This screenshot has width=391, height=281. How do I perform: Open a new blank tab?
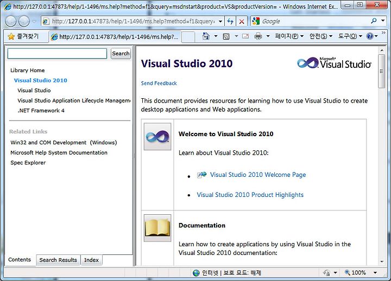(188, 37)
